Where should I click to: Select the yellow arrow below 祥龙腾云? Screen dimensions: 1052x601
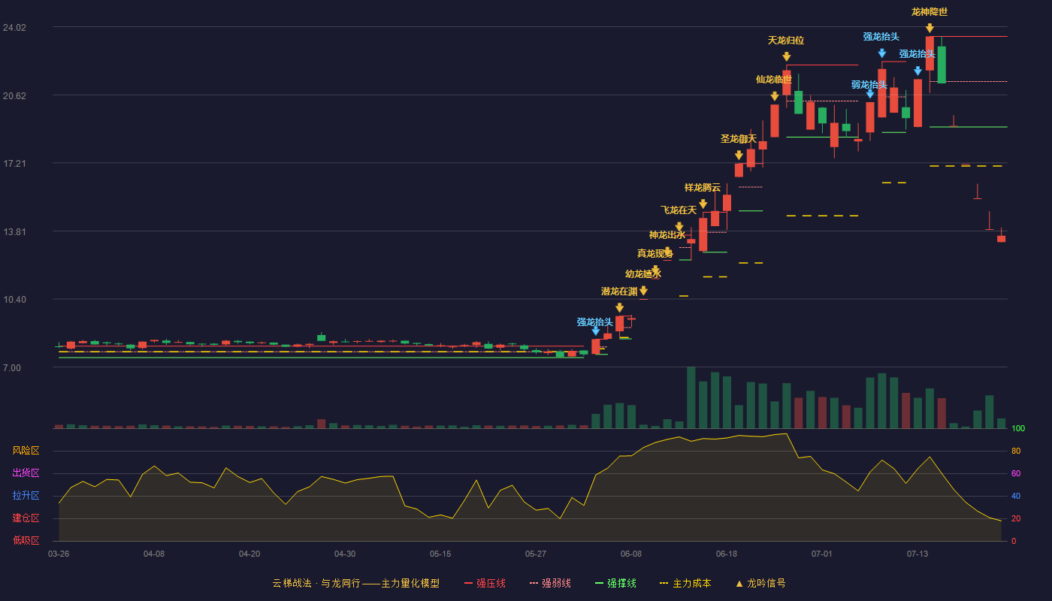coord(703,204)
